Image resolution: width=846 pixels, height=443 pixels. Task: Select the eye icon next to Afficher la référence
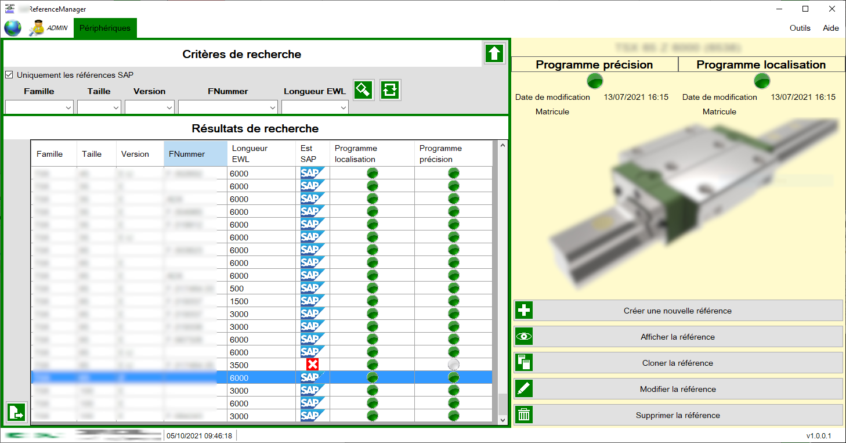(524, 336)
